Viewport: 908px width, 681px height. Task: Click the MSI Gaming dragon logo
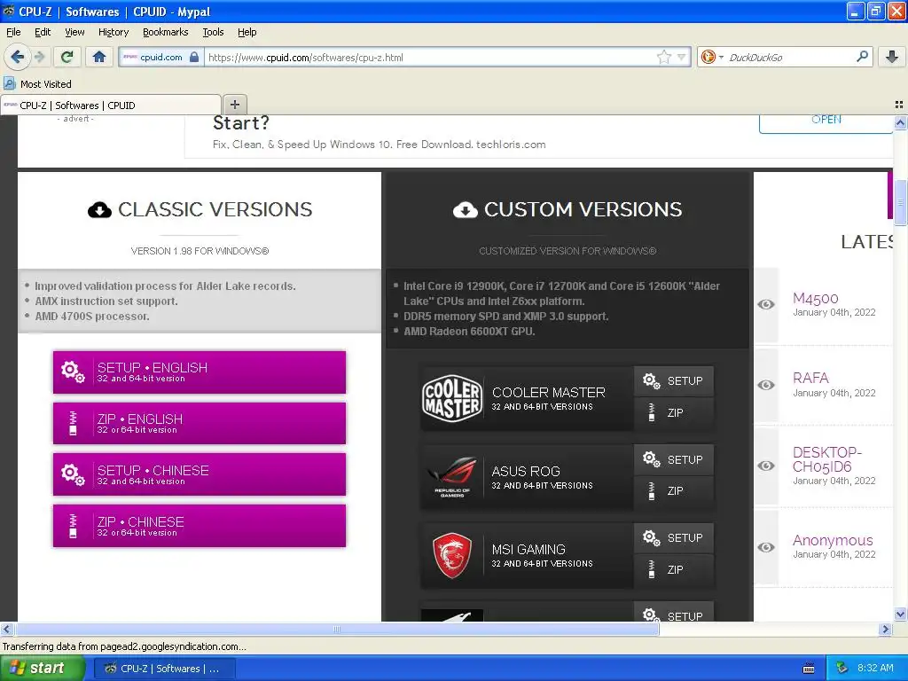[451, 555]
